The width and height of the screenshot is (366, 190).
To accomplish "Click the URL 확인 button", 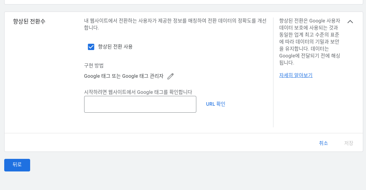I will pos(216,104).
